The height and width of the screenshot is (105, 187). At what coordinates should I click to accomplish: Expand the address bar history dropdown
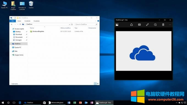click(x=70, y=24)
